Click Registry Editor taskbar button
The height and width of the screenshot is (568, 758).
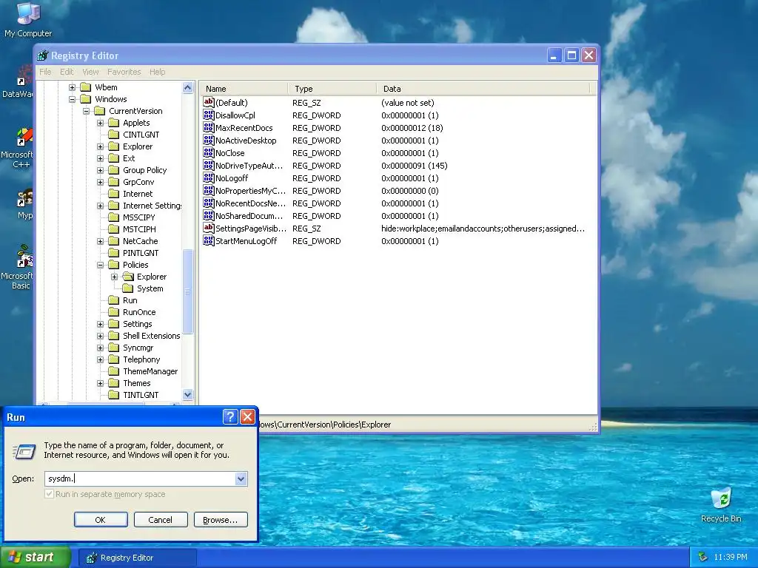[137, 558]
